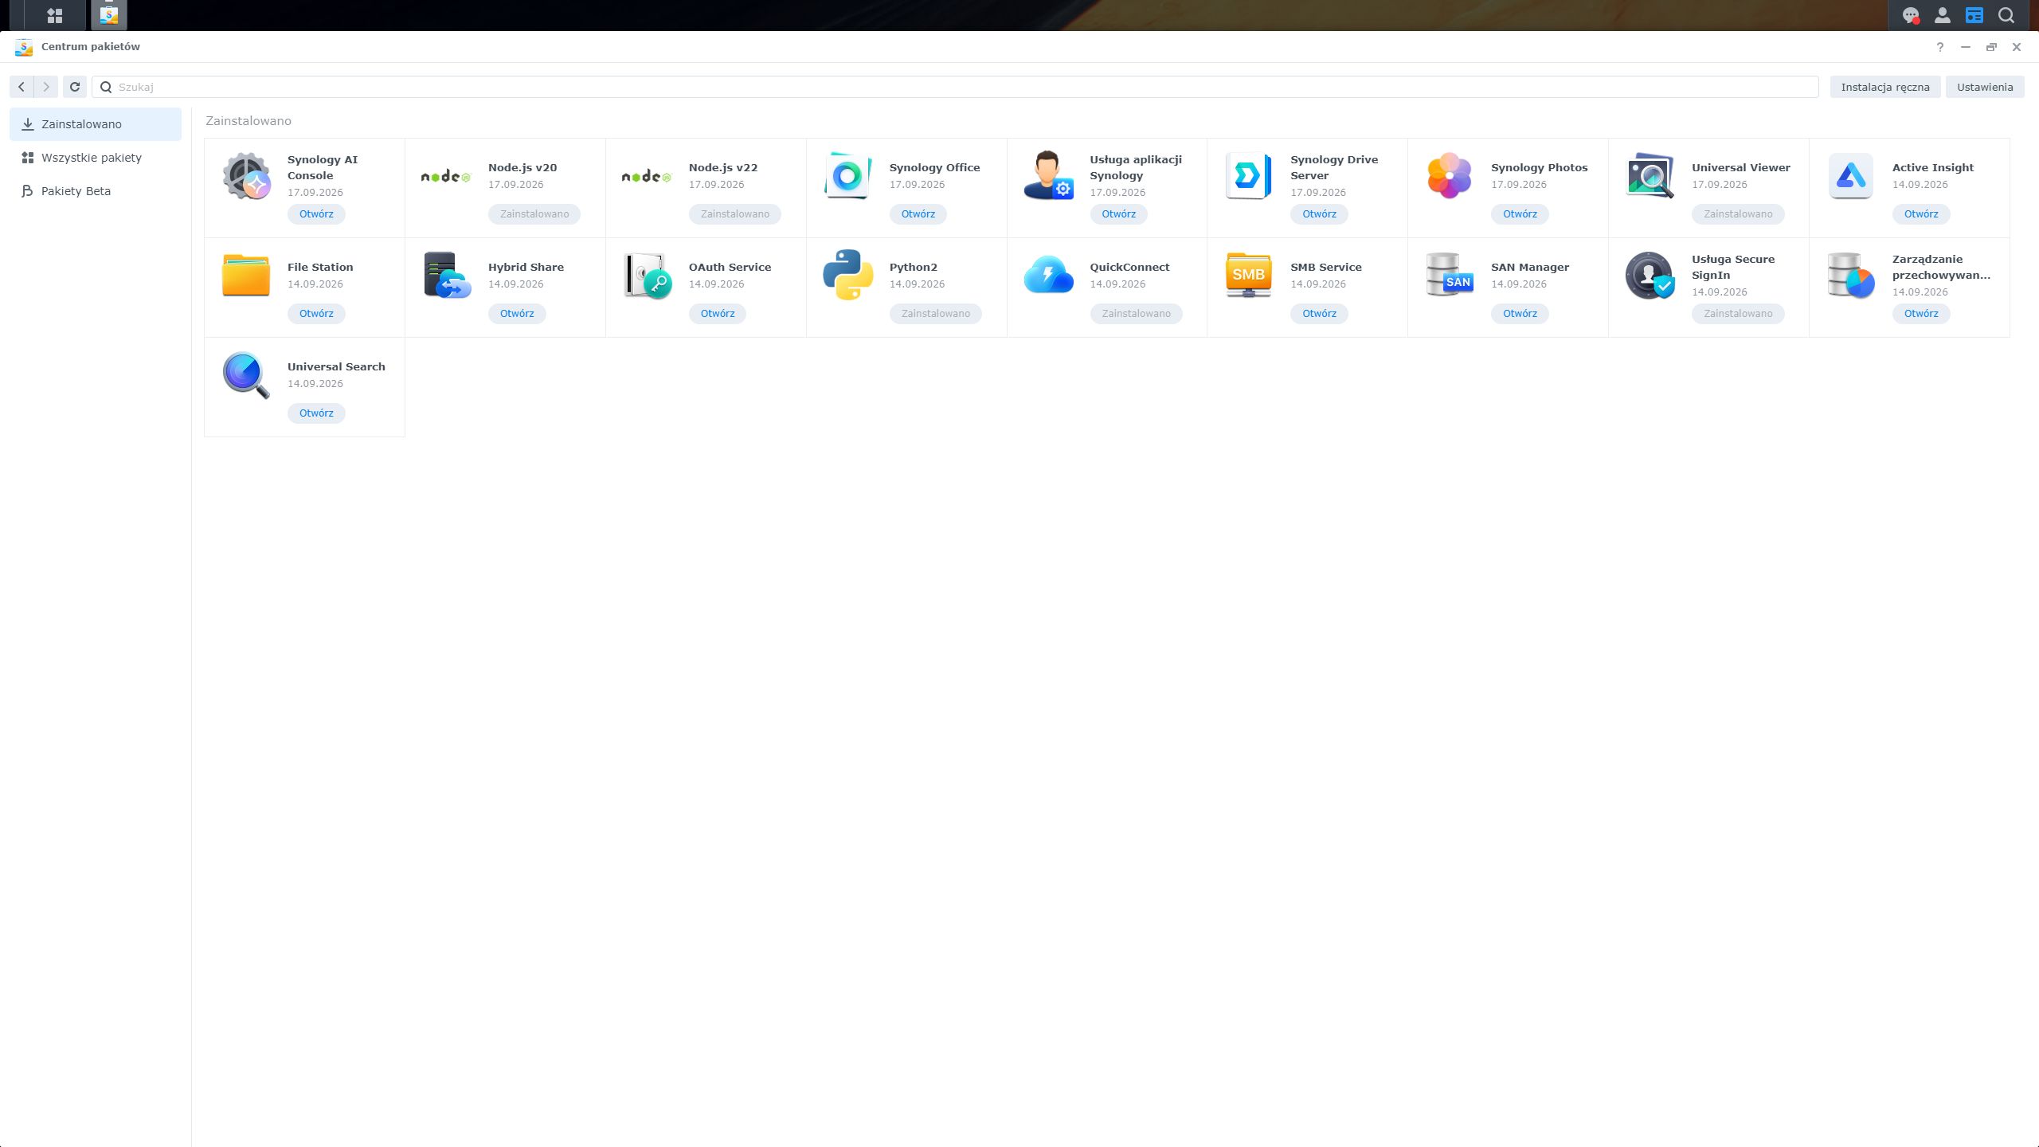Click Zainstalowano button under Usługa Secure SignIn
This screenshot has width=2039, height=1147.
[x=1738, y=314]
